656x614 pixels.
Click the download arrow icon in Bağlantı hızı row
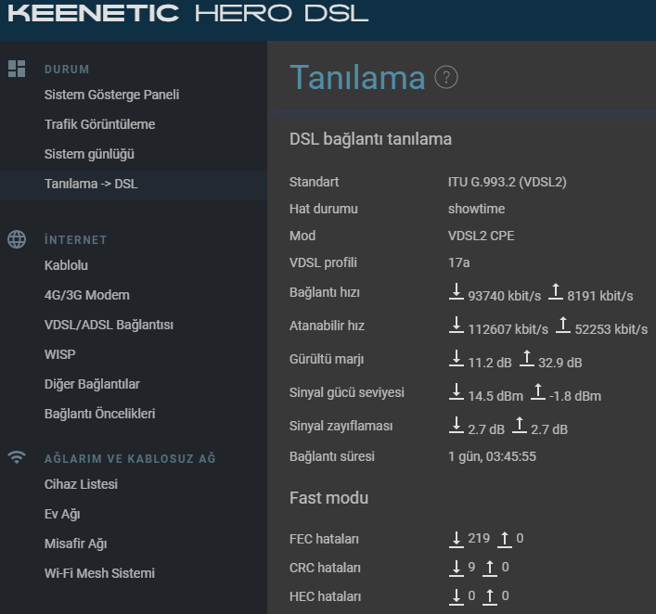[456, 291]
